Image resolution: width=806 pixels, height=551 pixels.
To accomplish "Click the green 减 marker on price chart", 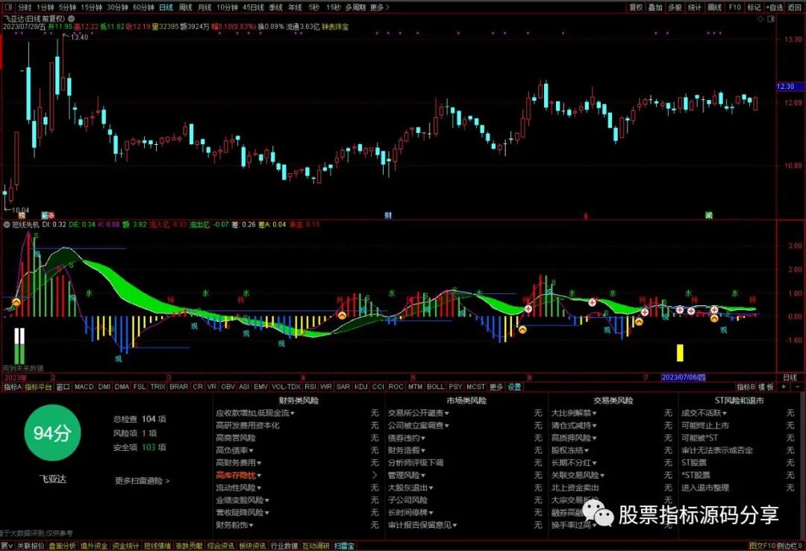I will (709, 215).
